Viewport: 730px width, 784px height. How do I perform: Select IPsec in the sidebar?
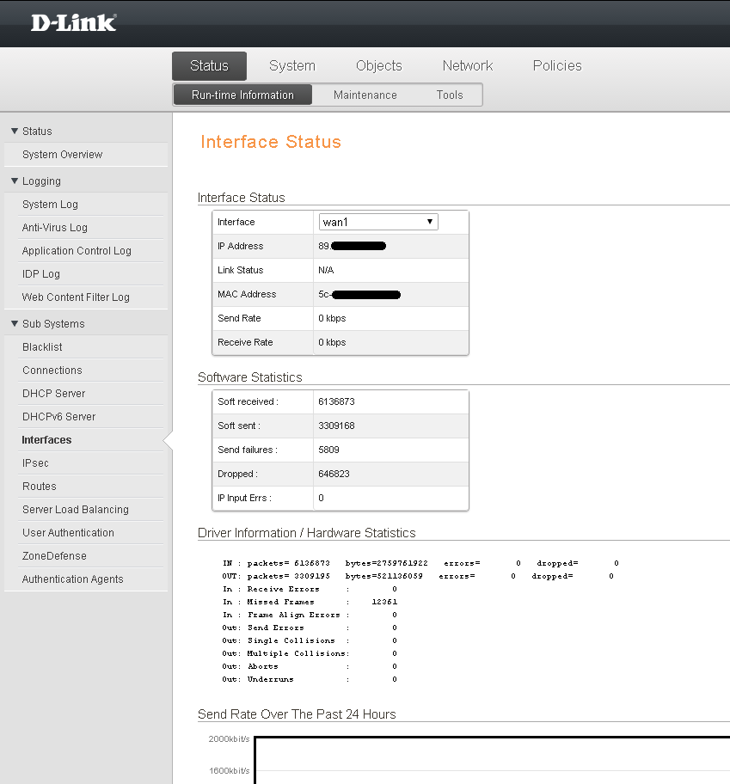click(x=36, y=463)
